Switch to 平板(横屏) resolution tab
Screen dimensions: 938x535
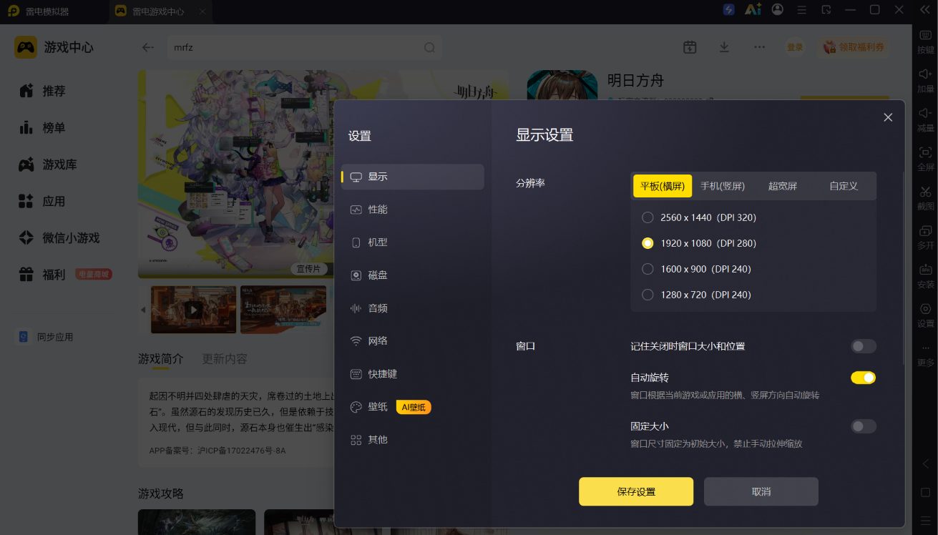663,186
